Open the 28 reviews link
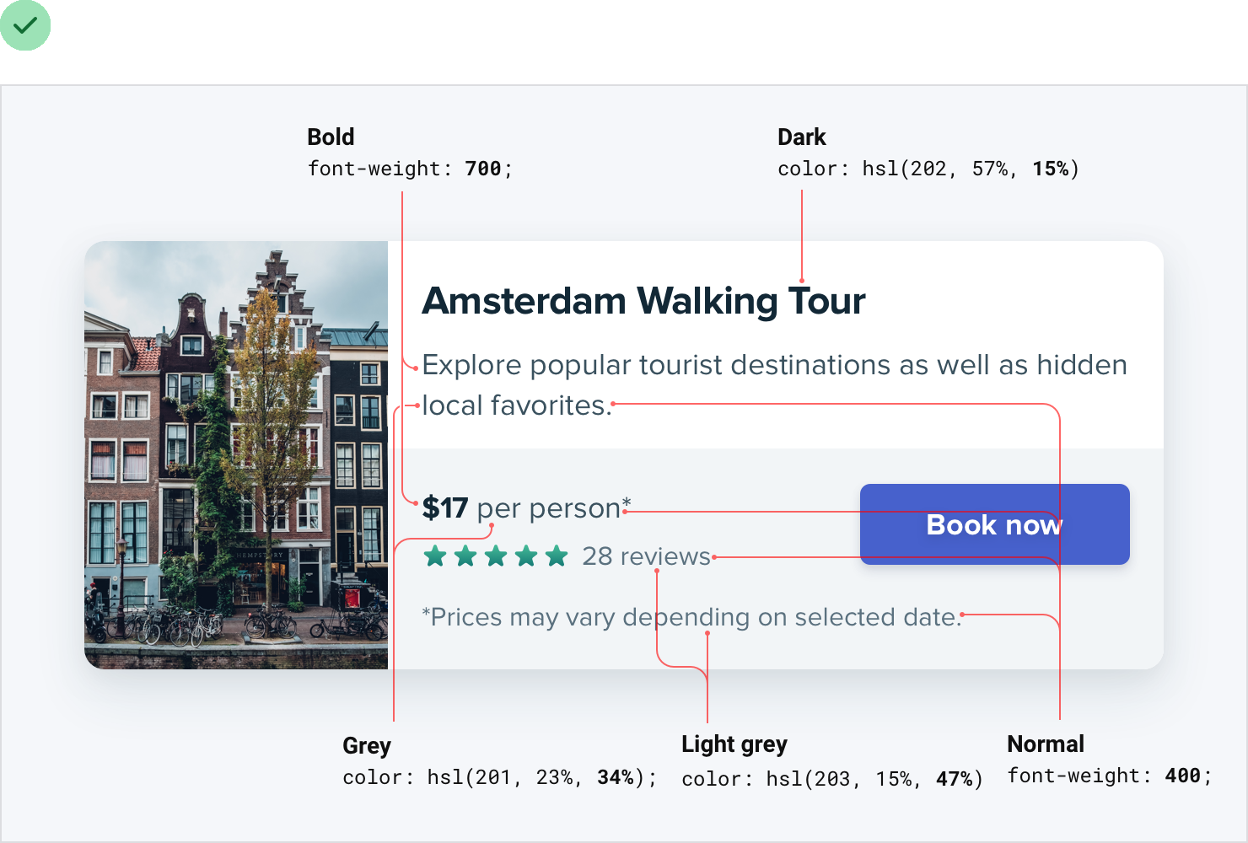The width and height of the screenshot is (1248, 843). click(646, 556)
